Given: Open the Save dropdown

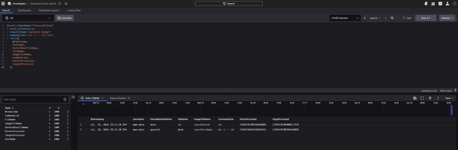Looking at the screenshot, I should click(449, 98).
